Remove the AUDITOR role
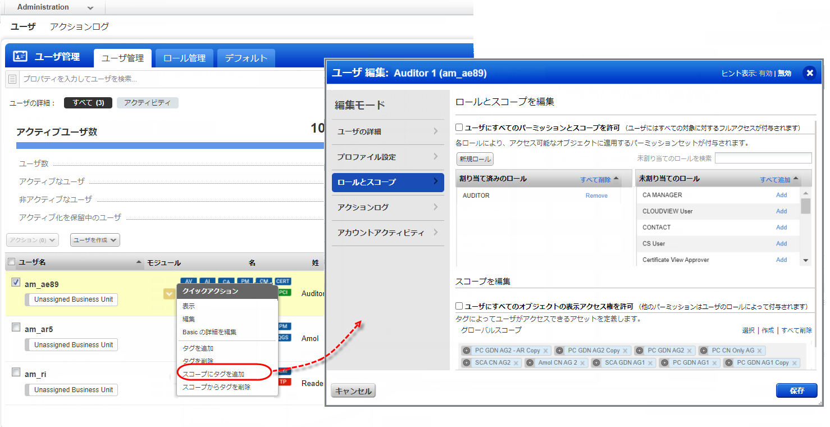The image size is (830, 427). click(x=596, y=196)
